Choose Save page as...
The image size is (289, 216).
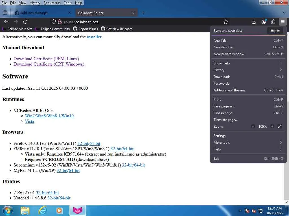(248, 106)
